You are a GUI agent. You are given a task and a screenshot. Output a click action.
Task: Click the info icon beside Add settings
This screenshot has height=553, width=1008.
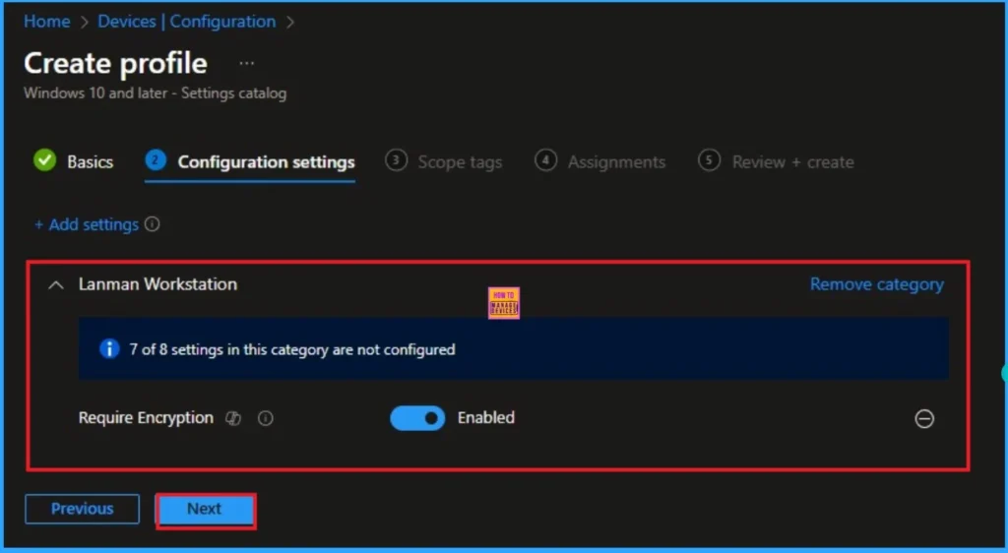tap(153, 224)
